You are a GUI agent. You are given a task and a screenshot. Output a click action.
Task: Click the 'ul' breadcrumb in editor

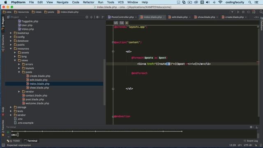[116, 23]
